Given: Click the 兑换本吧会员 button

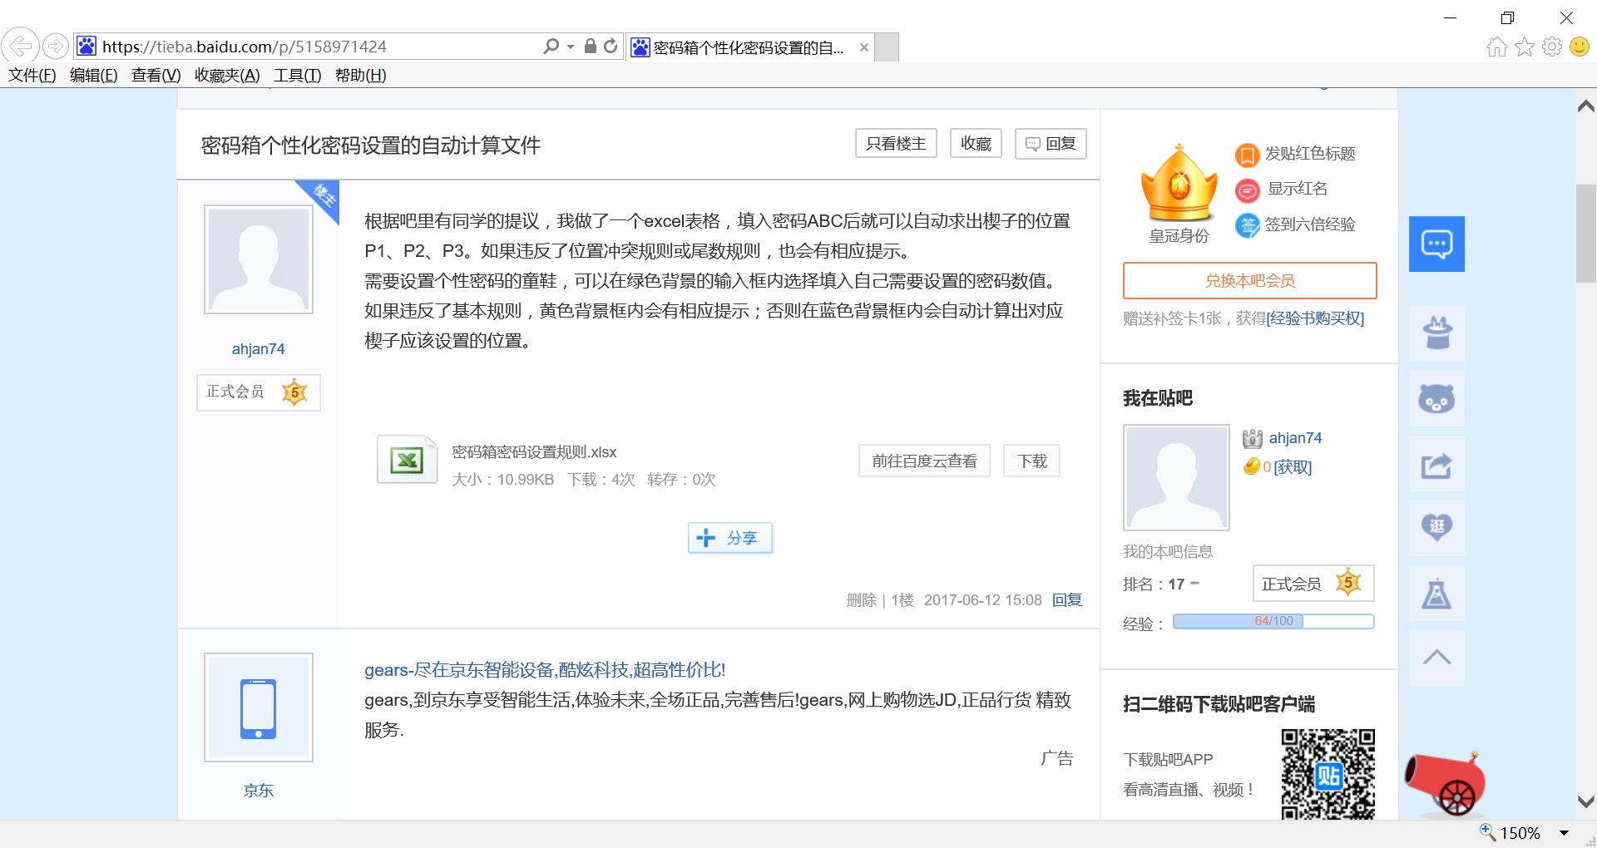Looking at the screenshot, I should pyautogui.click(x=1250, y=281).
